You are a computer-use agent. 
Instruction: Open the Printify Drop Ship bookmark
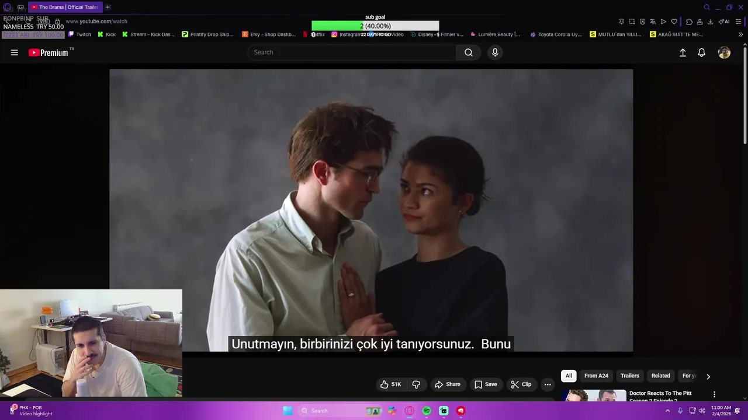pos(207,34)
